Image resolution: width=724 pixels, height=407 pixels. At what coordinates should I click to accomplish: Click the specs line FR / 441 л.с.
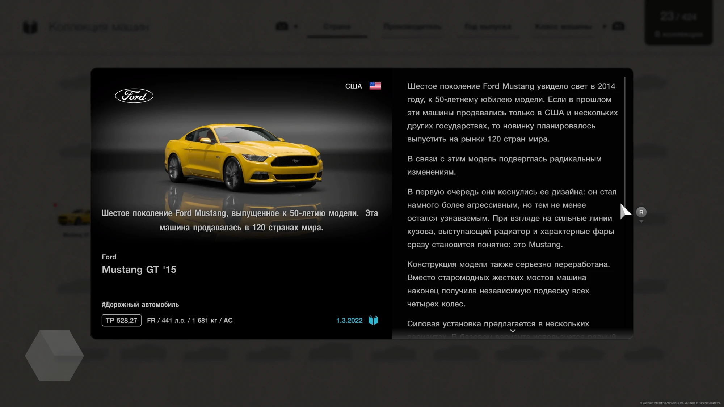click(x=190, y=321)
